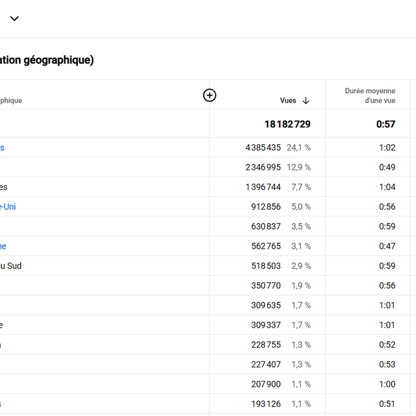Viewport: 416px width, 416px height.
Task: Click the 309 635 views cell
Action: tap(266, 305)
